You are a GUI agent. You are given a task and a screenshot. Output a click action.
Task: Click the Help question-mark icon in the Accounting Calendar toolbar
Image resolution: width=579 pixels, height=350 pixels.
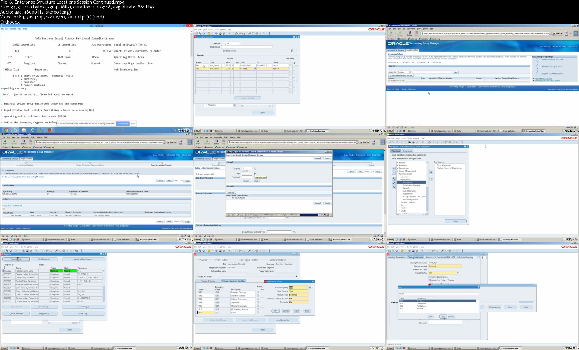[x=269, y=33]
